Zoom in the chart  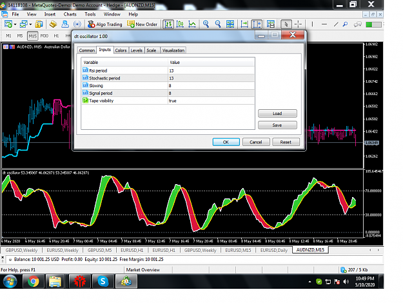tap(206, 24)
